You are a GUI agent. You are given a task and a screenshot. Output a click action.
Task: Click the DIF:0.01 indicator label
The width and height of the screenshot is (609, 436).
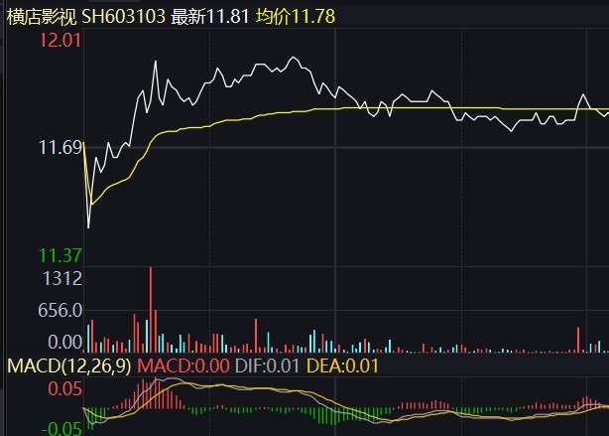[267, 366]
